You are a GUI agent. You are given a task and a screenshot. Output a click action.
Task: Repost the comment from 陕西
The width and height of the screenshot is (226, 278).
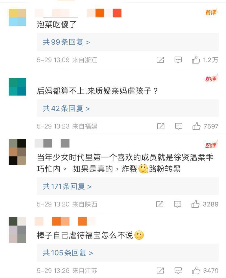pyautogui.click(x=160, y=204)
